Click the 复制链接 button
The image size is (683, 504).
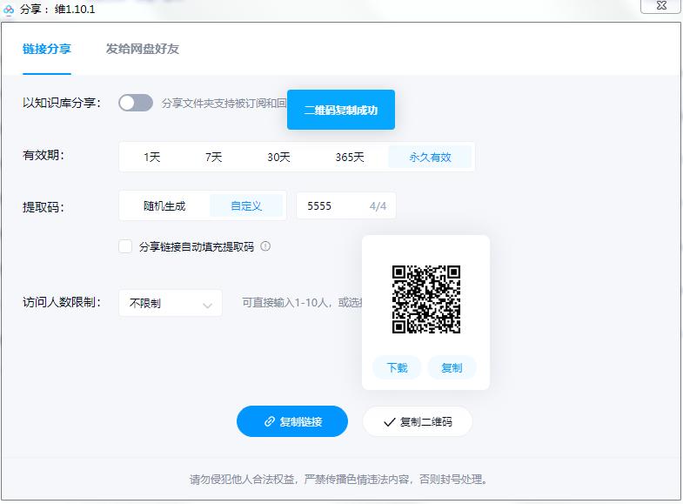[292, 421]
